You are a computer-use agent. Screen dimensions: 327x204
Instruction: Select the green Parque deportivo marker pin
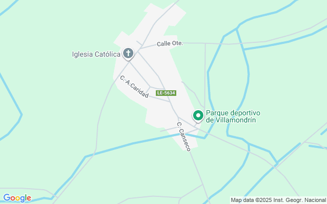point(198,116)
